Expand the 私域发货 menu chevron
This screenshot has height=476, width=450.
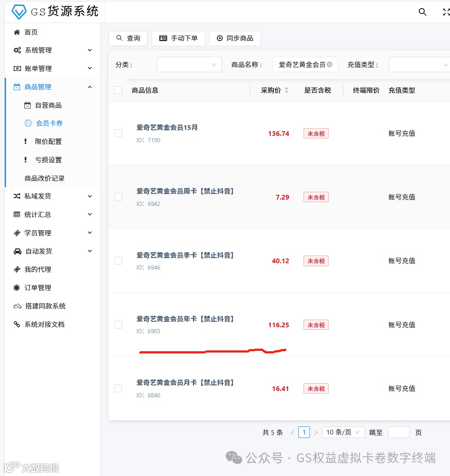coord(90,196)
